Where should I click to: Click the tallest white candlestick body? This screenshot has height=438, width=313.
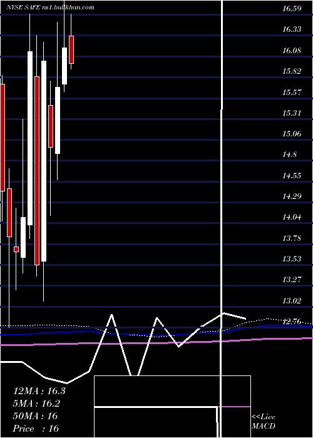(x=44, y=161)
